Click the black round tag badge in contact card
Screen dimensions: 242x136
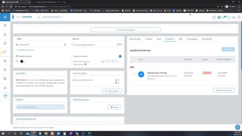(x=22, y=61)
